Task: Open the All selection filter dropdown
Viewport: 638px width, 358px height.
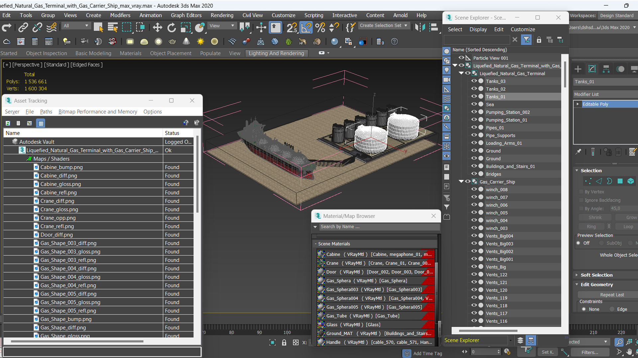Action: point(76,26)
